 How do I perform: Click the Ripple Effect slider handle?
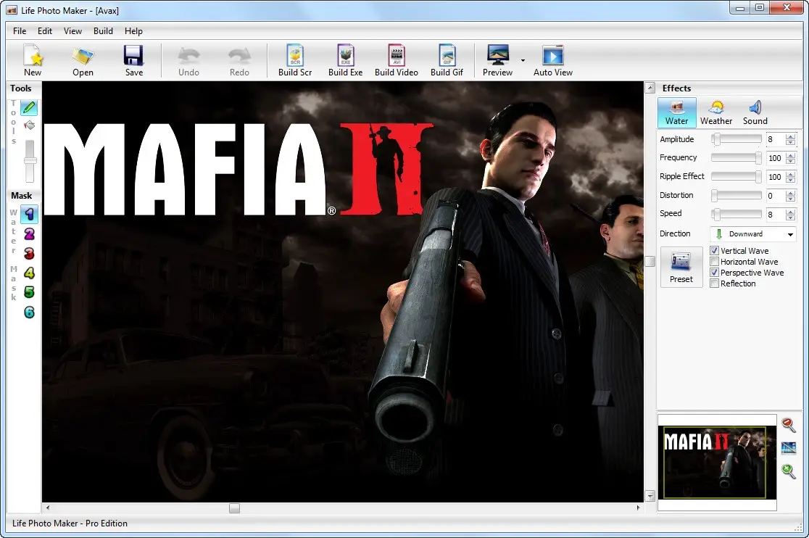coord(758,177)
